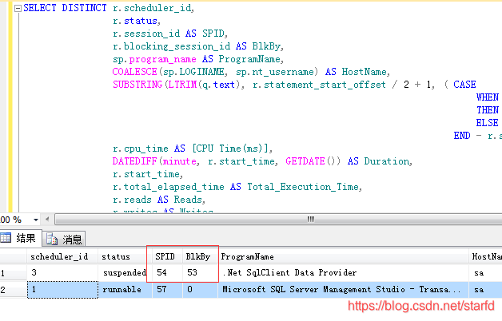Click the results grid icon on 结果 tab
Viewport: 502px width, 321px height.
(6, 238)
